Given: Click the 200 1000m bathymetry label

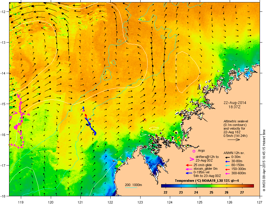Looking at the screenshot, I should 133,185.
